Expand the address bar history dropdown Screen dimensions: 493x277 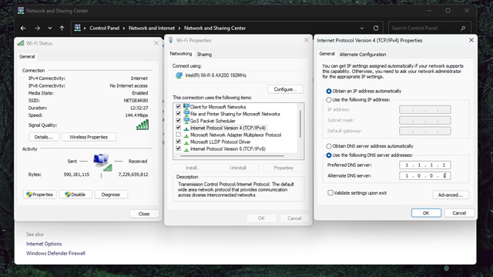(362, 28)
